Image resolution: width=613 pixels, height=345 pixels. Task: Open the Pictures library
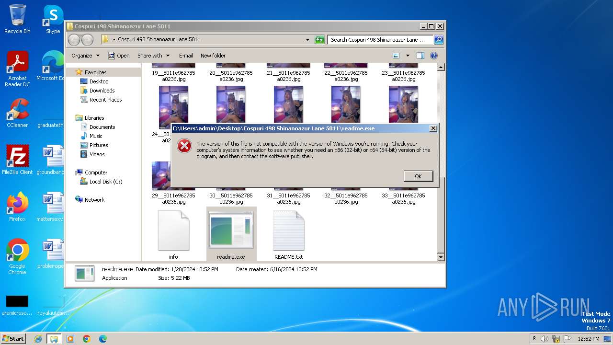[99, 145]
